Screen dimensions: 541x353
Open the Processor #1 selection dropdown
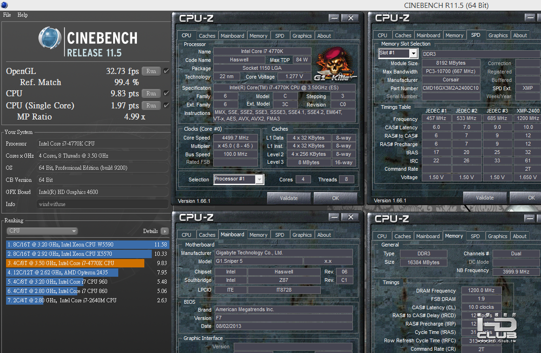click(239, 179)
